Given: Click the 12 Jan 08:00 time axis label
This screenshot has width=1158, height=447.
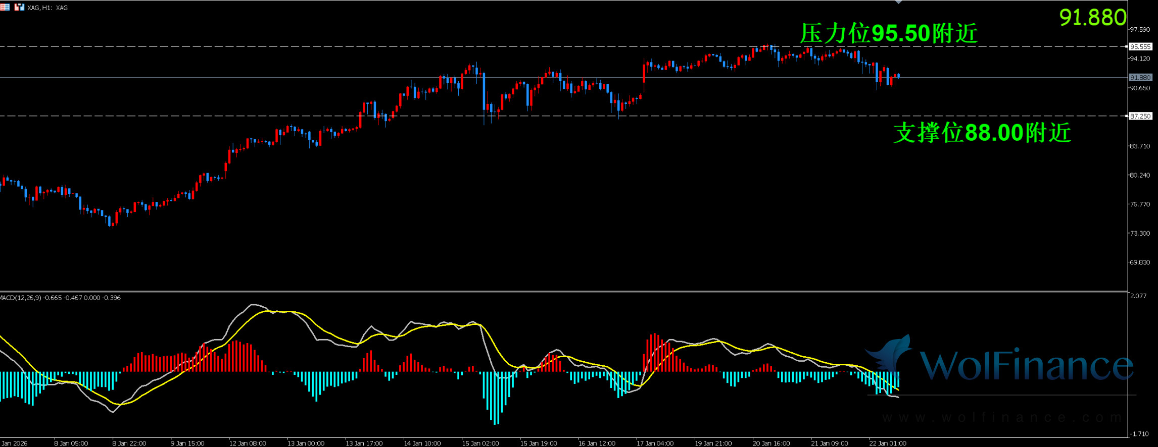Looking at the screenshot, I should point(247,443).
